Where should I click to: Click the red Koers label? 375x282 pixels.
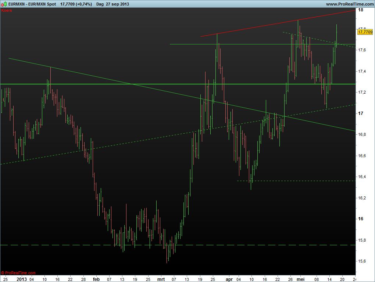pos(6,10)
